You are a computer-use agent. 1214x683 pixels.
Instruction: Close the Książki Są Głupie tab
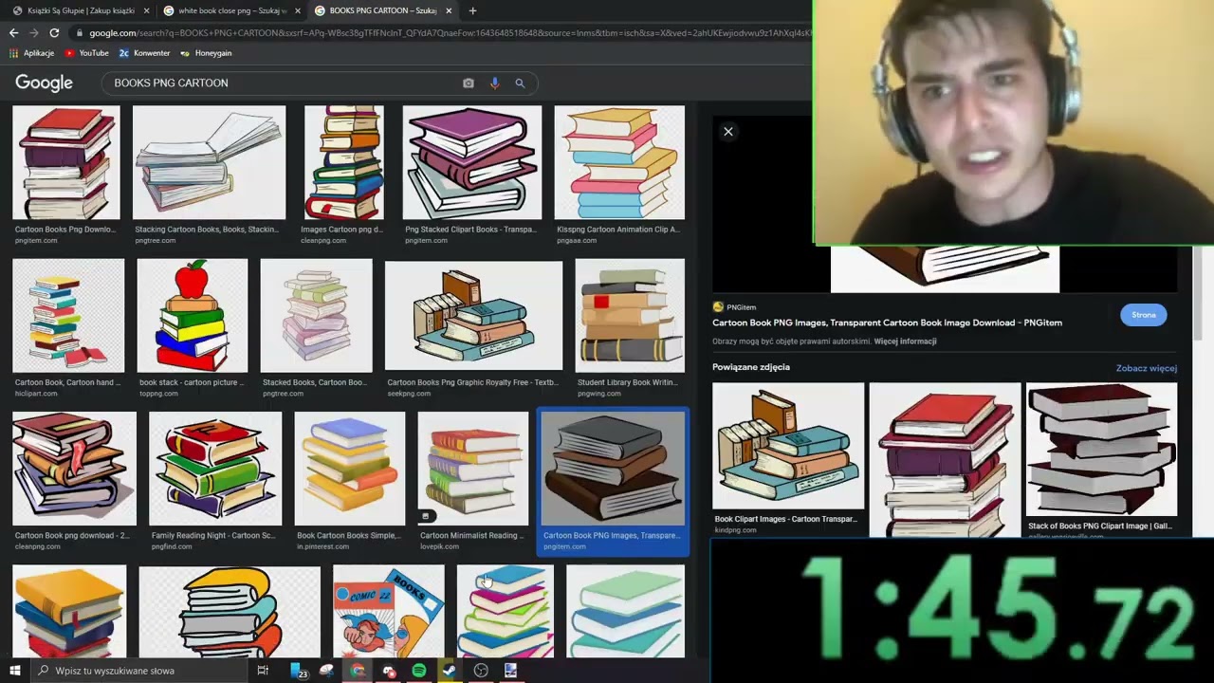coord(146,10)
